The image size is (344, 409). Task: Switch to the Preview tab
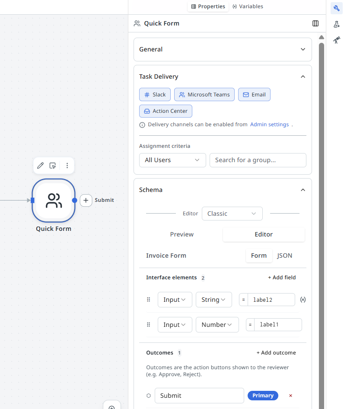(182, 234)
